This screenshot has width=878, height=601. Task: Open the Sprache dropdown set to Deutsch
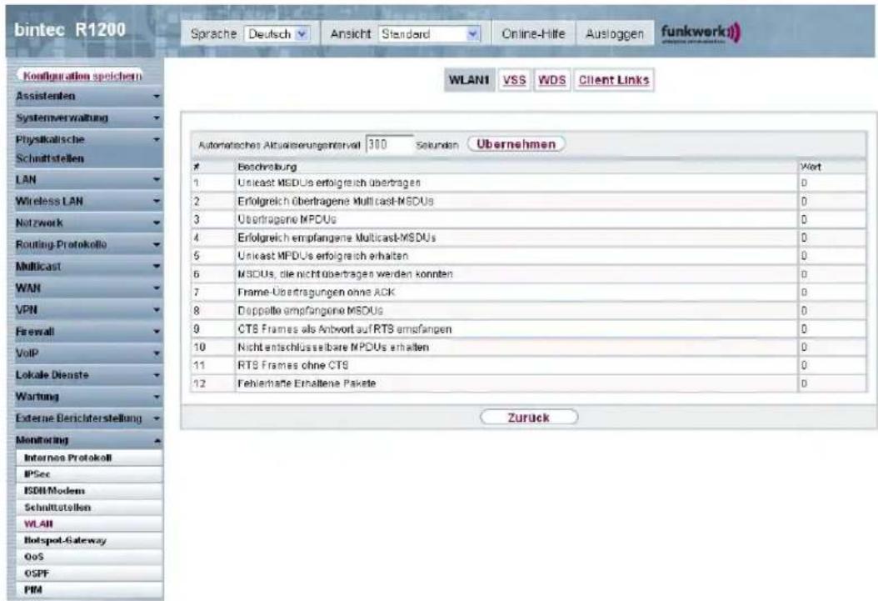(x=277, y=34)
